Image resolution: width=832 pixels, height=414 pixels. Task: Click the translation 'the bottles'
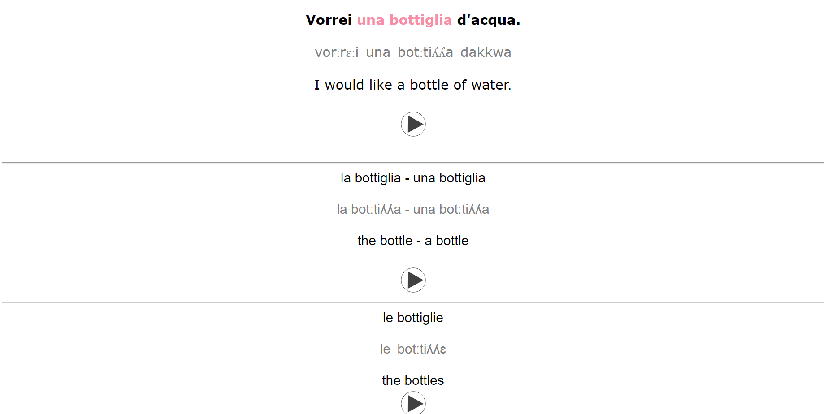[x=413, y=380]
